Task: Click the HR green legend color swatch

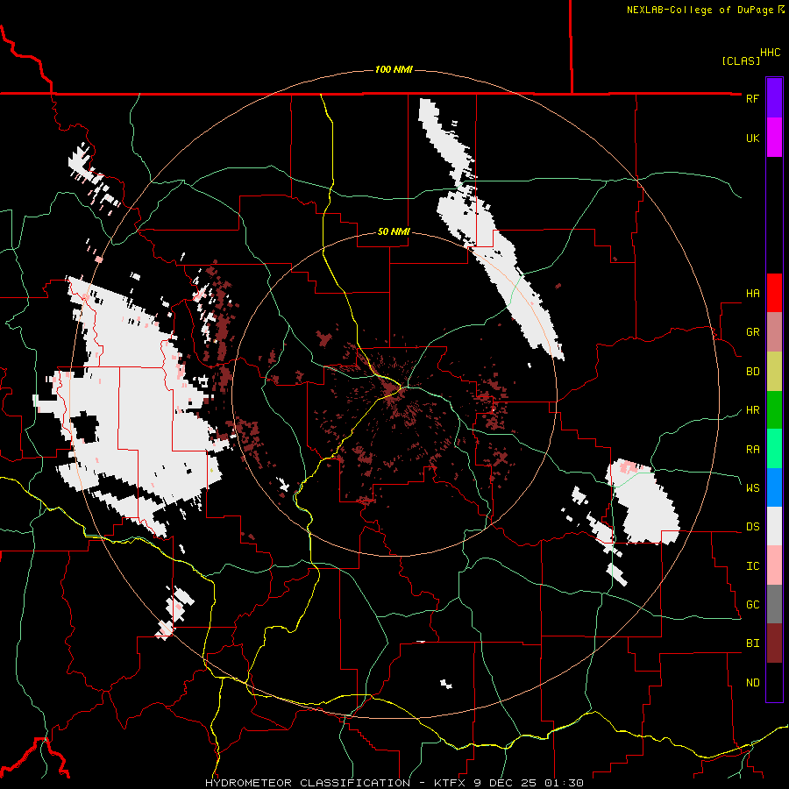Action: [x=774, y=410]
